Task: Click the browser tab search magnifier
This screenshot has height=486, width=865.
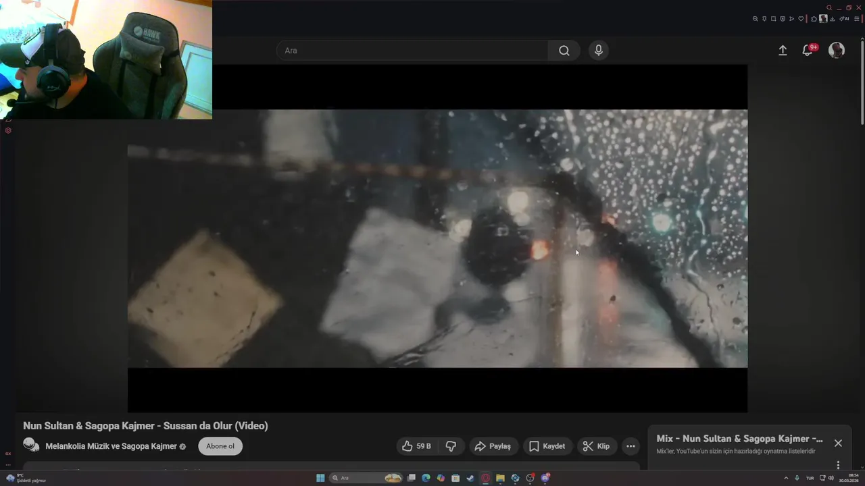Action: (x=829, y=7)
